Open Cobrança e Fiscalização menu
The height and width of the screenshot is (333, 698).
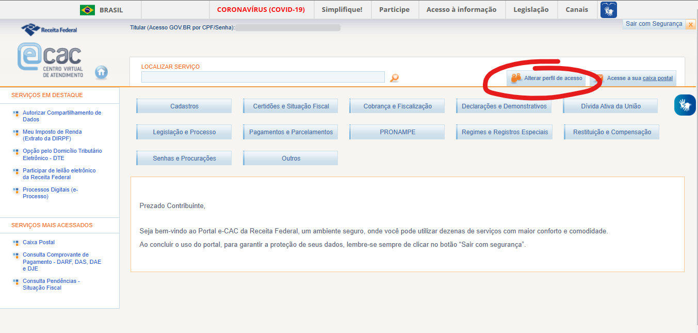tap(397, 106)
